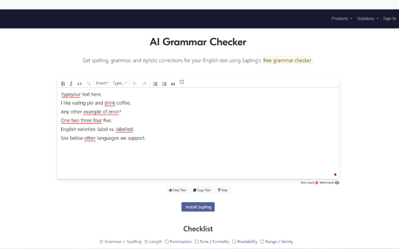
Task: Open the Readability checklist link
Action: tap(247, 242)
